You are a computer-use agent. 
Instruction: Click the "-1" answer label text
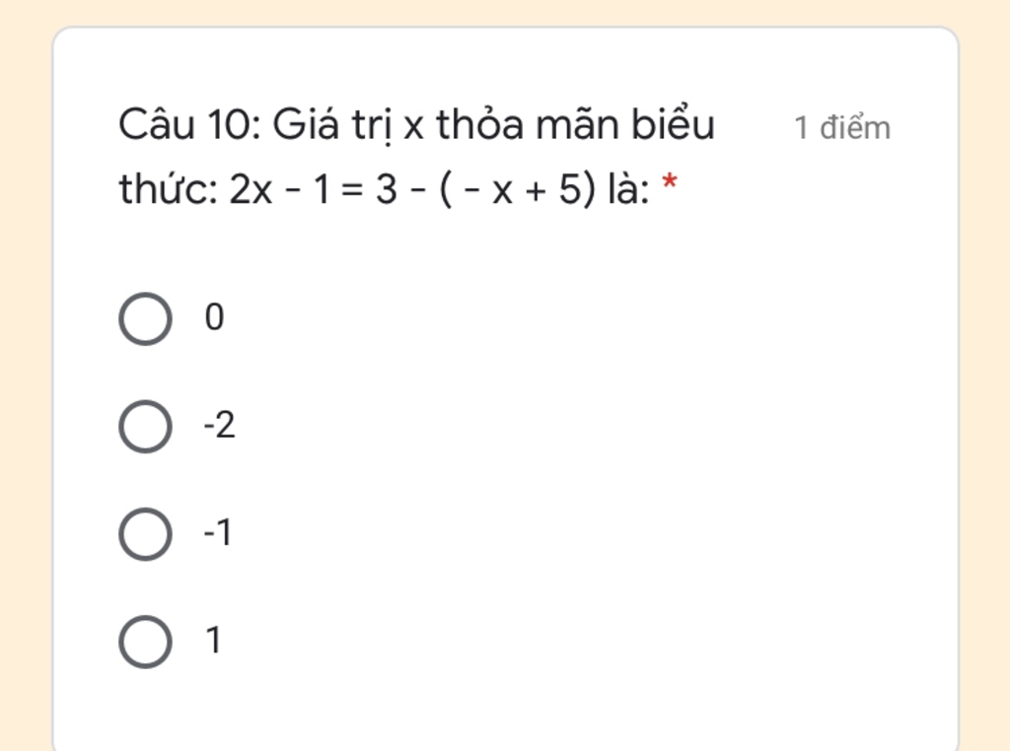click(218, 533)
